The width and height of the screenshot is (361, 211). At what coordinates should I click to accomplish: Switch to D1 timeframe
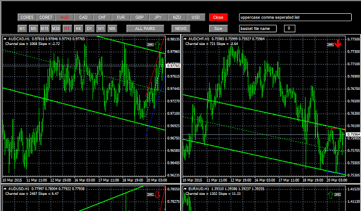tap(90, 28)
